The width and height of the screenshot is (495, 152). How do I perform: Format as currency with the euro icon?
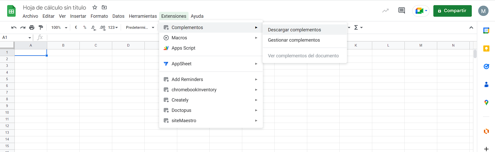pos(76,27)
